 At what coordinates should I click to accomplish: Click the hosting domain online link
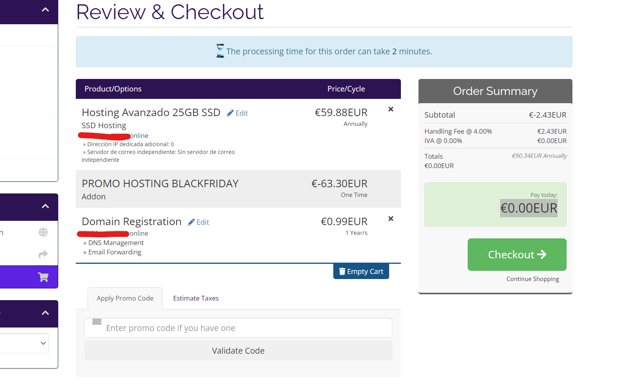pos(139,136)
